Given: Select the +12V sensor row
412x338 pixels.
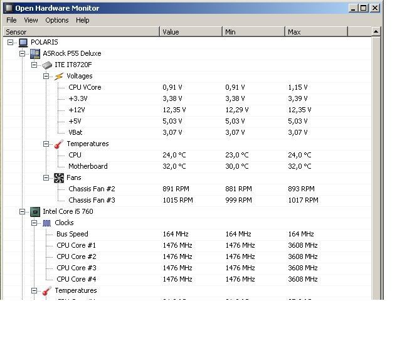Looking at the screenshot, I should click(x=188, y=110).
